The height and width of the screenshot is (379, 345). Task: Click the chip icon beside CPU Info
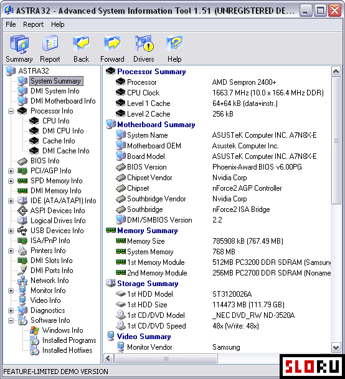coord(34,121)
